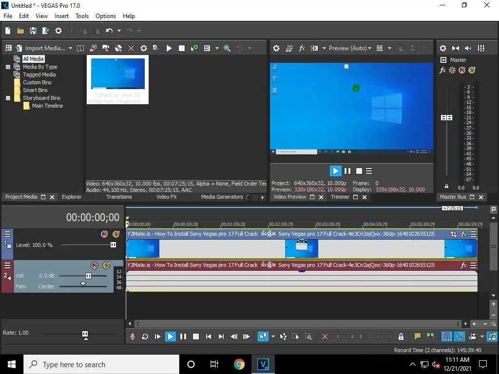Go to start of the project
Viewport: 499px width, 374px height.
point(209,337)
